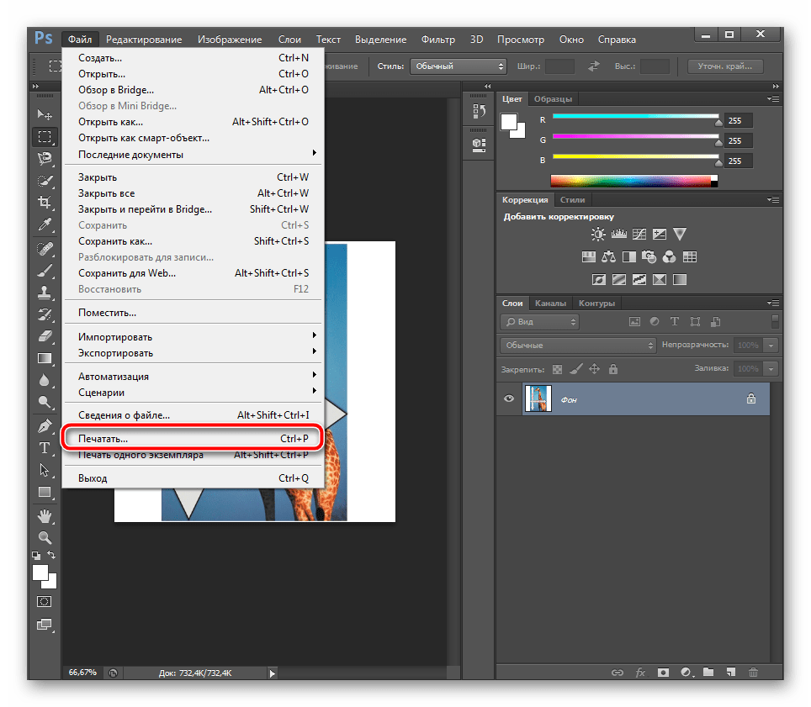The width and height of the screenshot is (811, 707).
Task: Toggle the lock transparent pixels option
Action: pyautogui.click(x=556, y=368)
